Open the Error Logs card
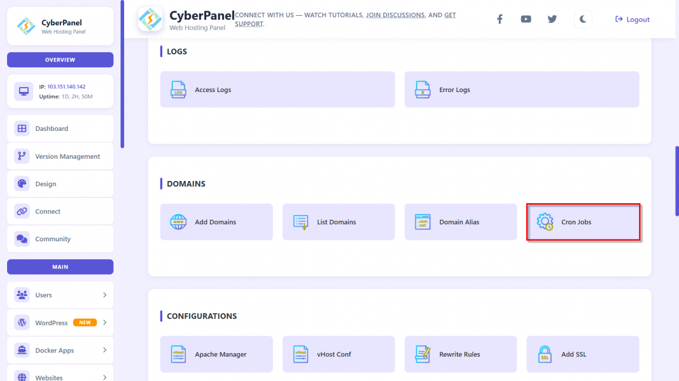The height and width of the screenshot is (381, 679). point(522,90)
